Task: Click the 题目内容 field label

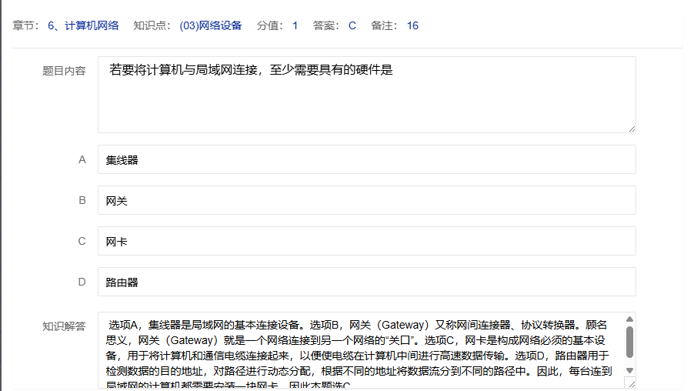Action: pyautogui.click(x=64, y=71)
